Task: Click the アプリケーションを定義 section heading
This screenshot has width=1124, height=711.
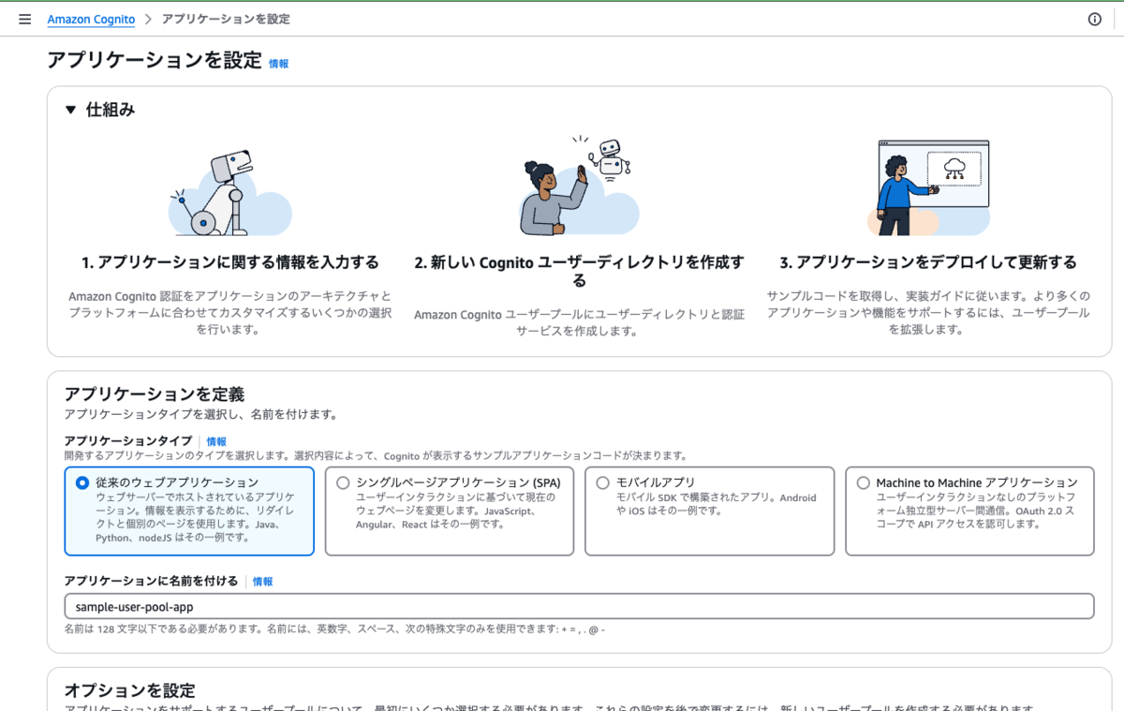Action: pyautogui.click(x=155, y=394)
